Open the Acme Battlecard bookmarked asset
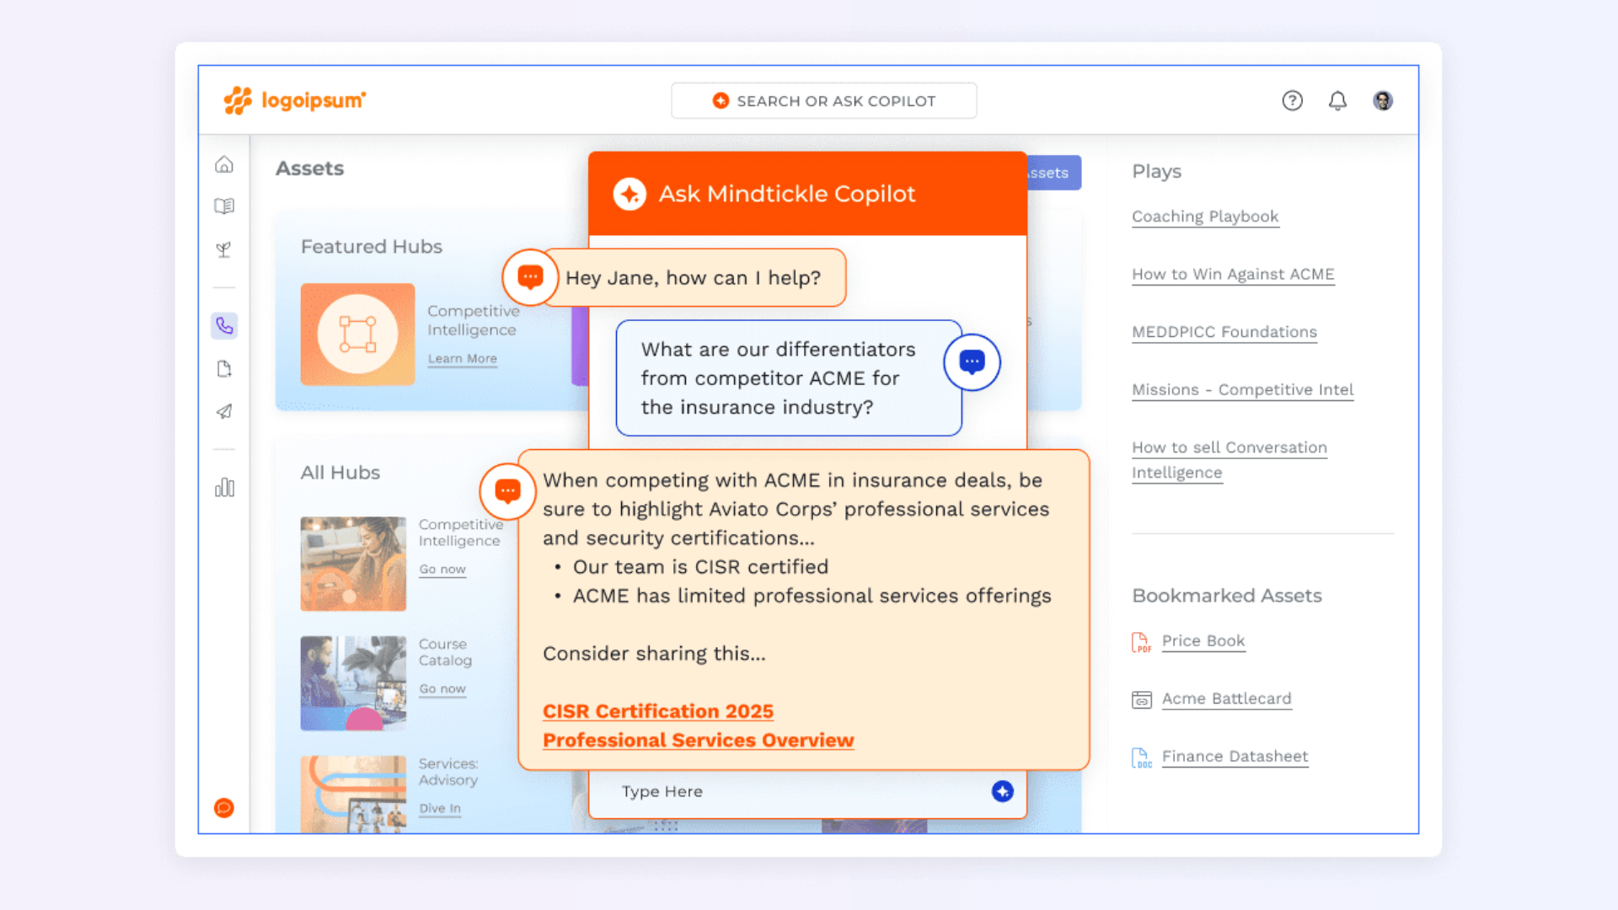 coord(1226,699)
